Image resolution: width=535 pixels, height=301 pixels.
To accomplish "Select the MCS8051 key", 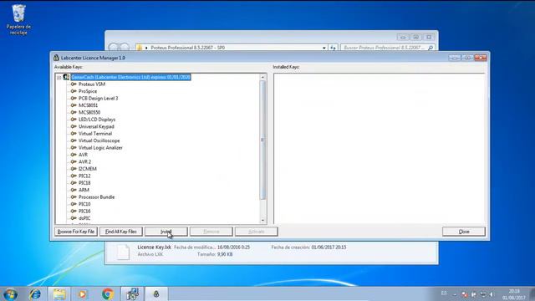I will point(88,105).
